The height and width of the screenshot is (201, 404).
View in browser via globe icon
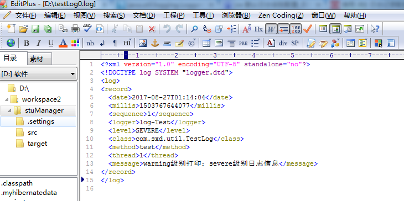click(11, 43)
